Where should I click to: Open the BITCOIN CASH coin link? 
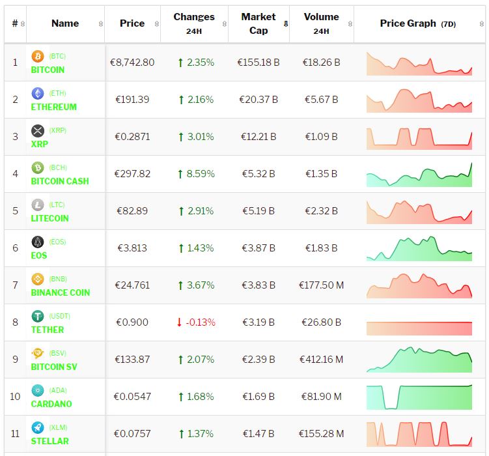(60, 181)
